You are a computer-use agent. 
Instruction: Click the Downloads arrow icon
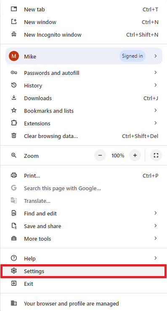point(14,98)
